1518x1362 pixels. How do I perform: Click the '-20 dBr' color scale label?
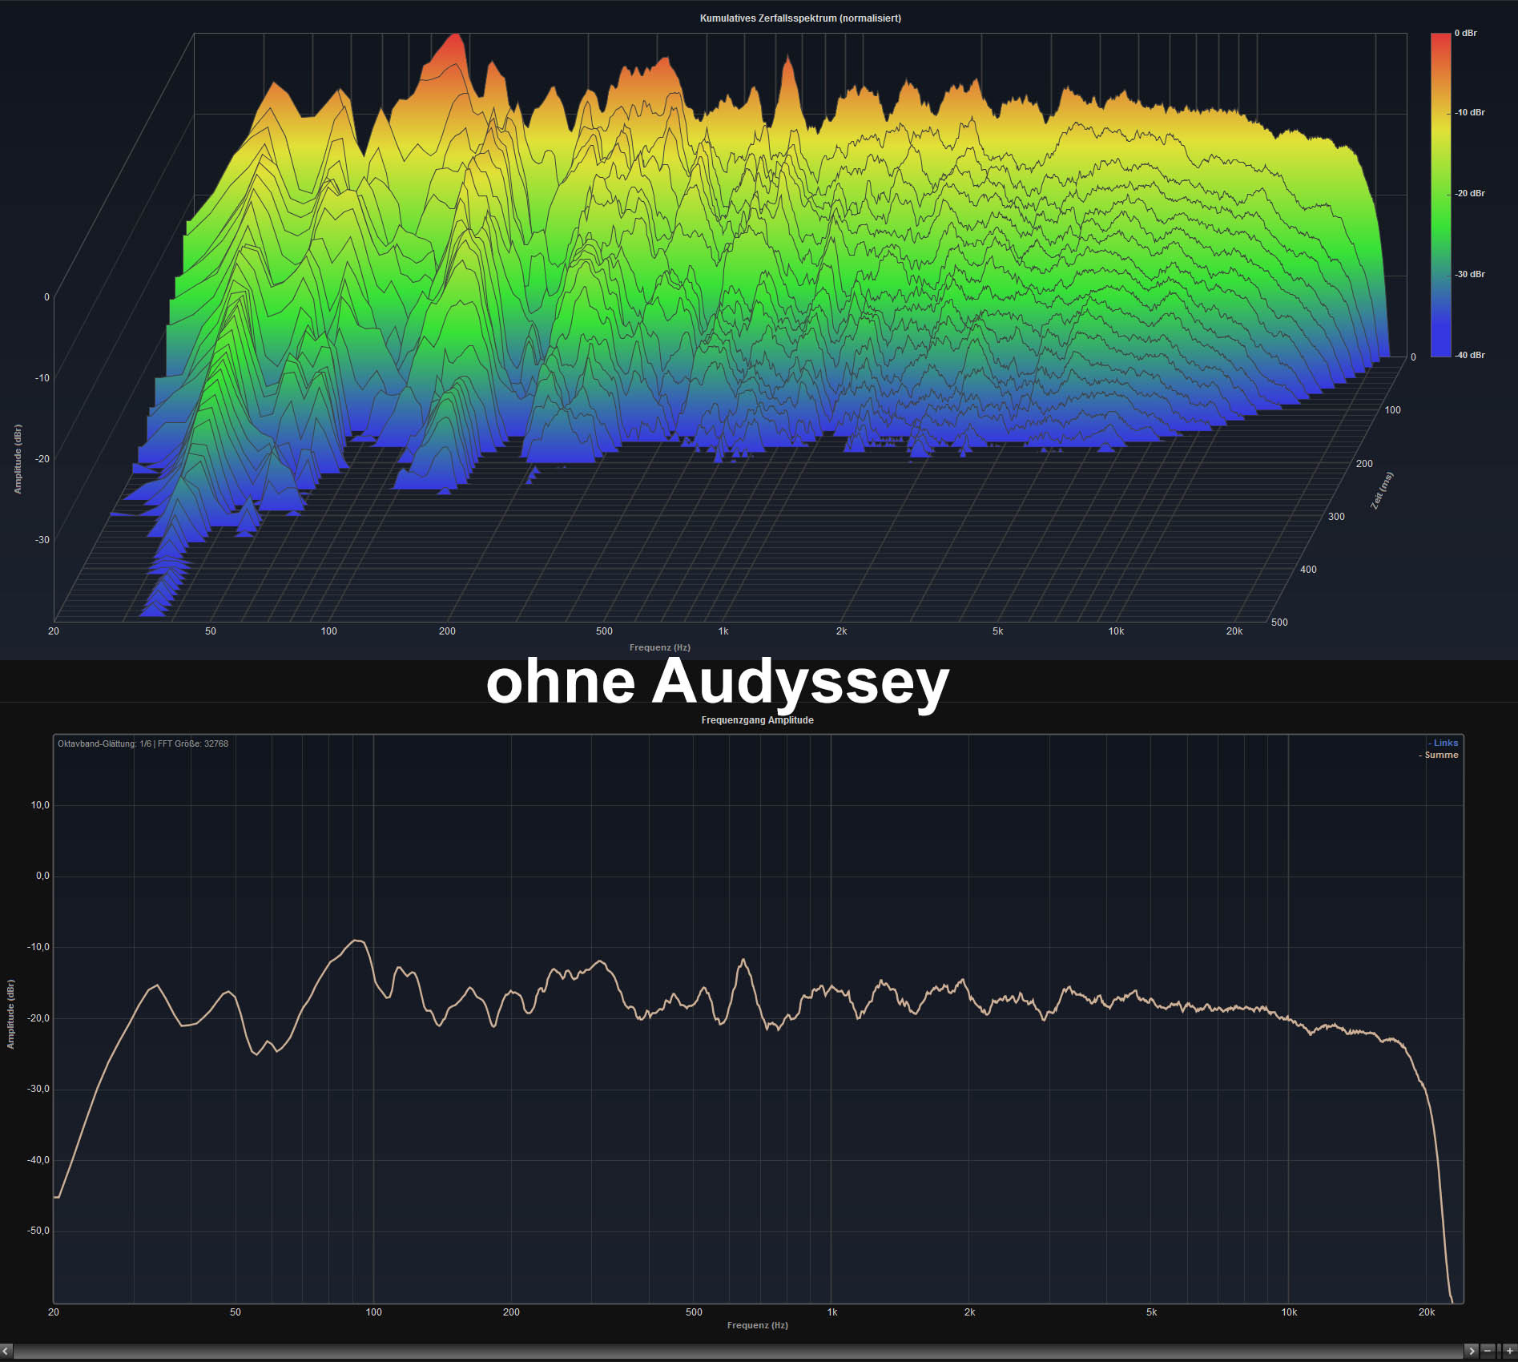point(1470,193)
